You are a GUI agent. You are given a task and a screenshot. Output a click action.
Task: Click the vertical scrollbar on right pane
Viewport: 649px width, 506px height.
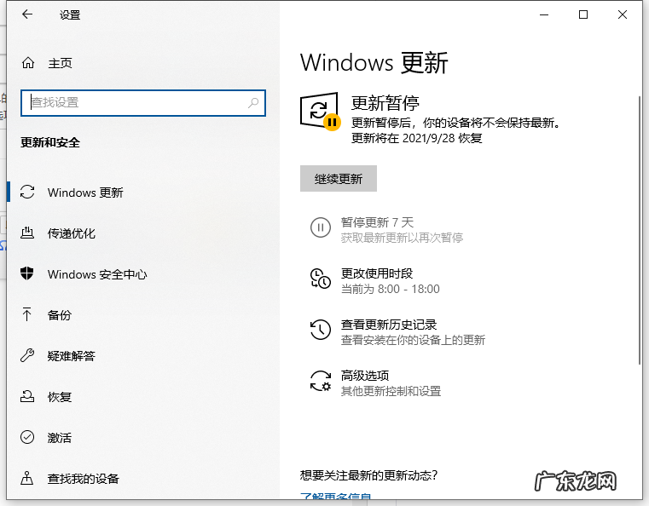[640, 230]
